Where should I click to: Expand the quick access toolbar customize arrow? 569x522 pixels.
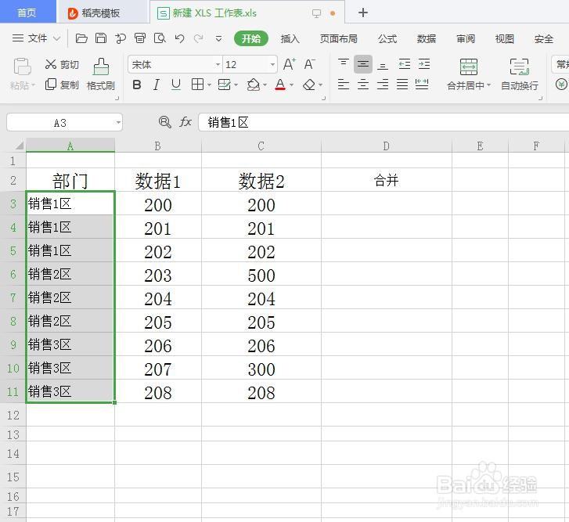[218, 38]
